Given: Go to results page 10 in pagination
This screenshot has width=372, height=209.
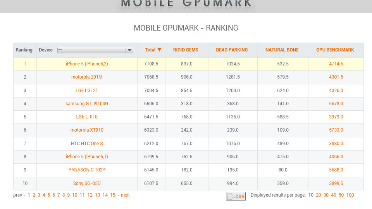Looking at the screenshot, I should click(75, 195).
